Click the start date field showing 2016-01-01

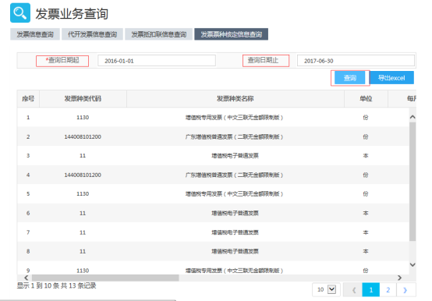157,61
